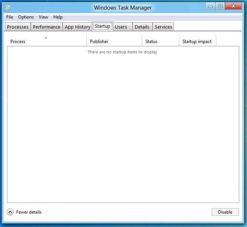
Task: Sort by the Startup impact column header
Action: [x=197, y=40]
